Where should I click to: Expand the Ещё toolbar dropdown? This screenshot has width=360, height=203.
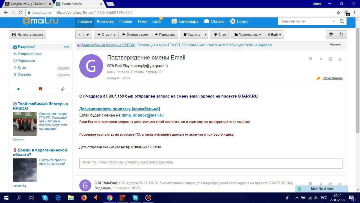[274, 35]
